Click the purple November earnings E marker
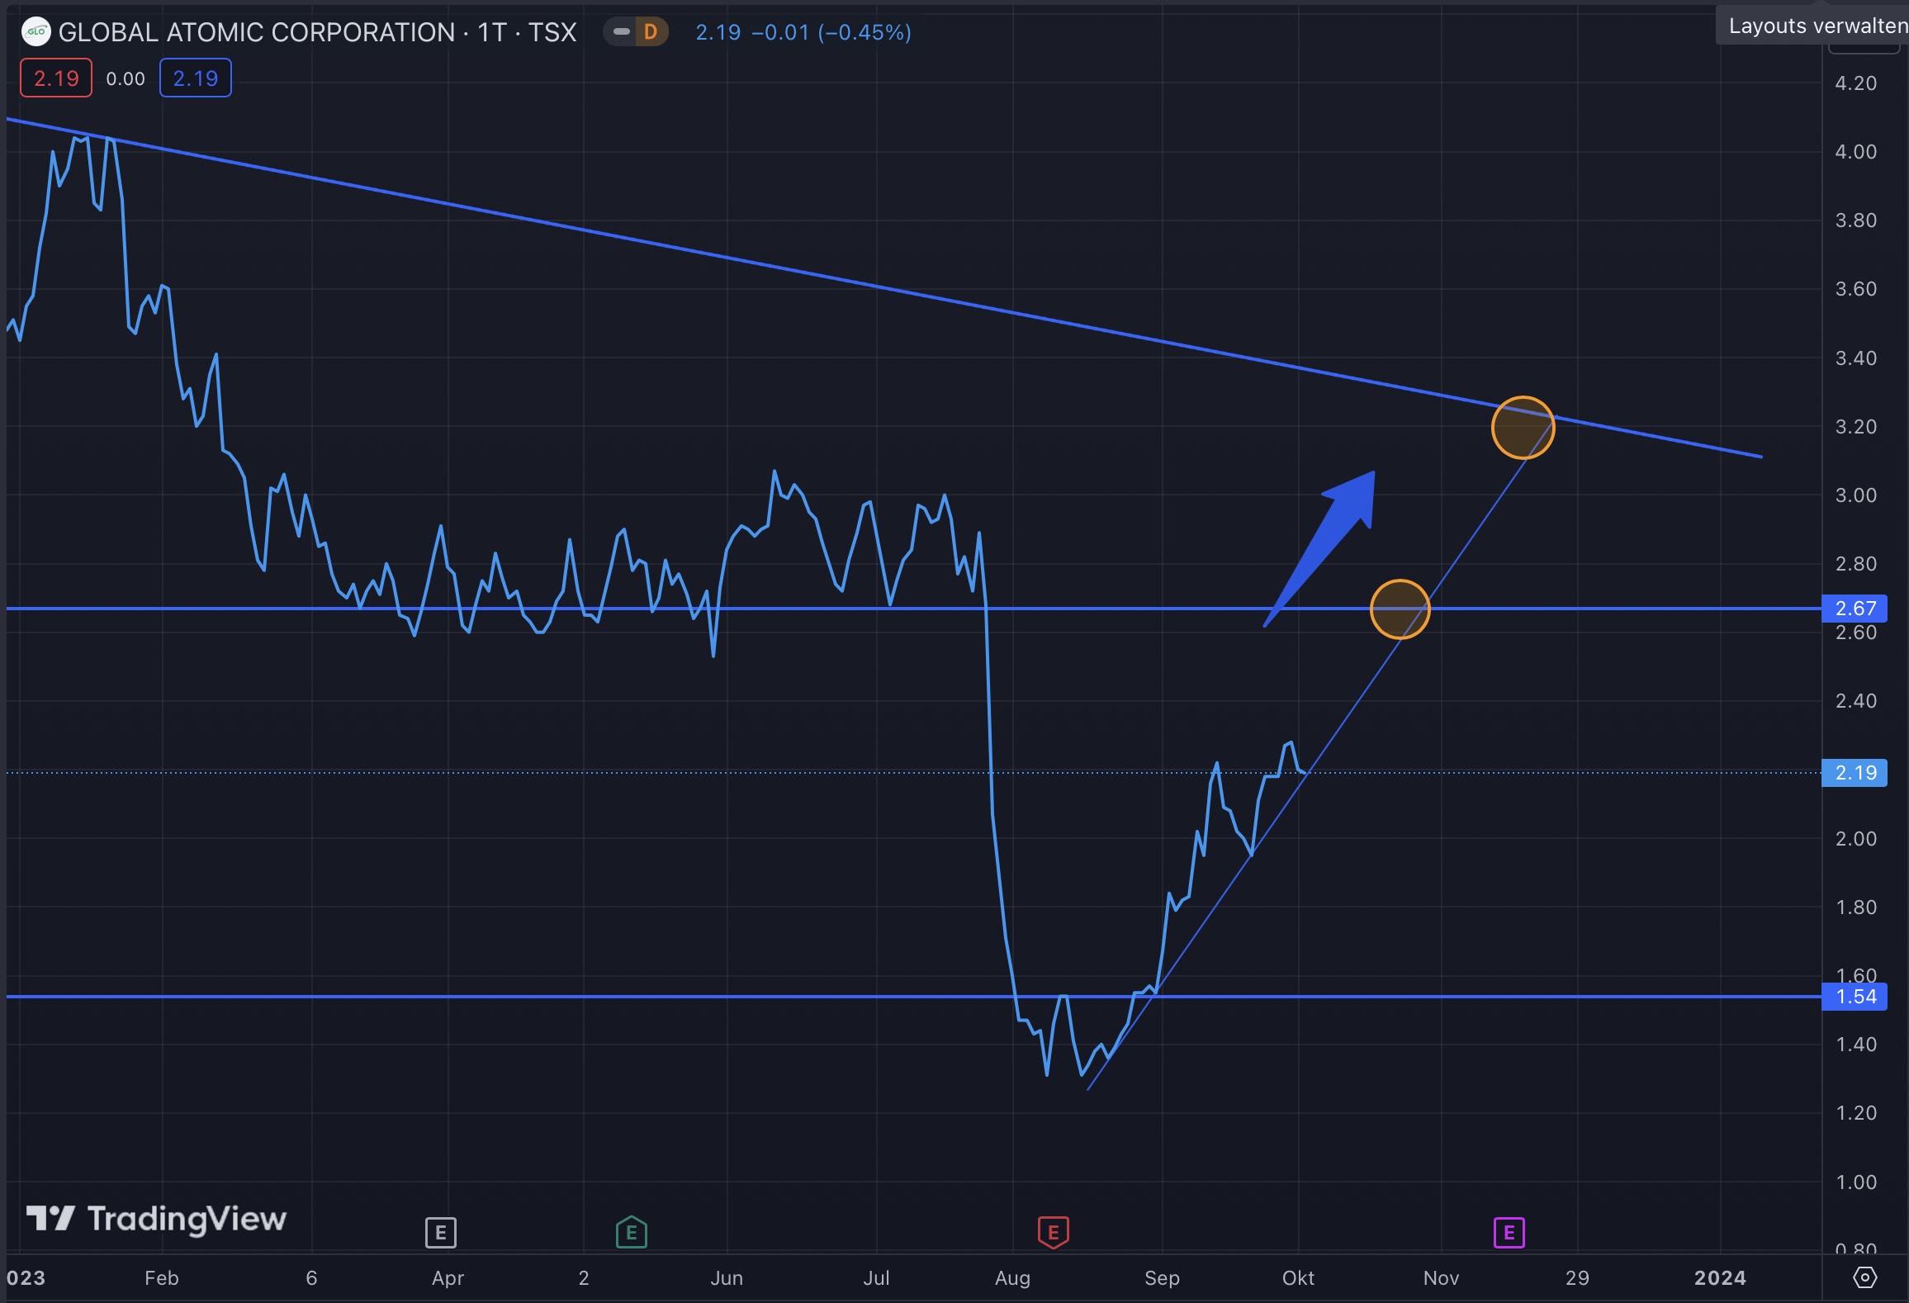Viewport: 1909px width, 1303px height. tap(1509, 1233)
